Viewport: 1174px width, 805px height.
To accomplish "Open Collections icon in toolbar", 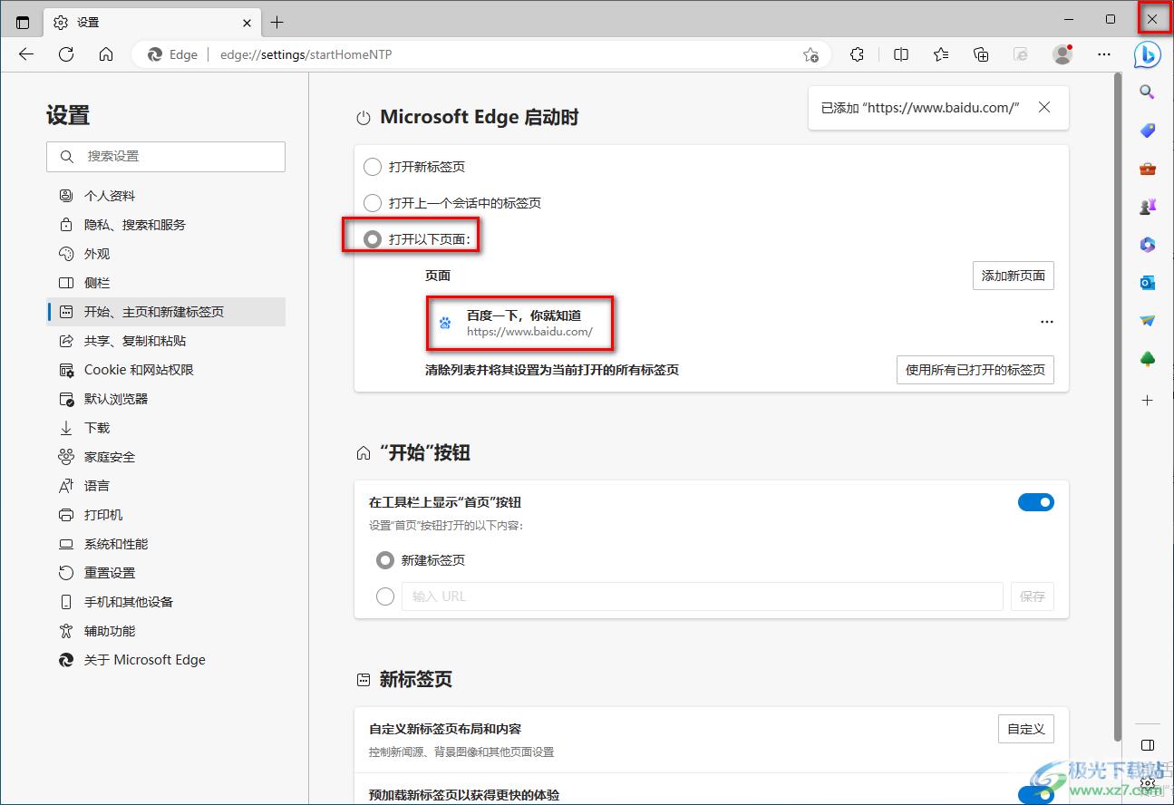I will click(x=981, y=54).
